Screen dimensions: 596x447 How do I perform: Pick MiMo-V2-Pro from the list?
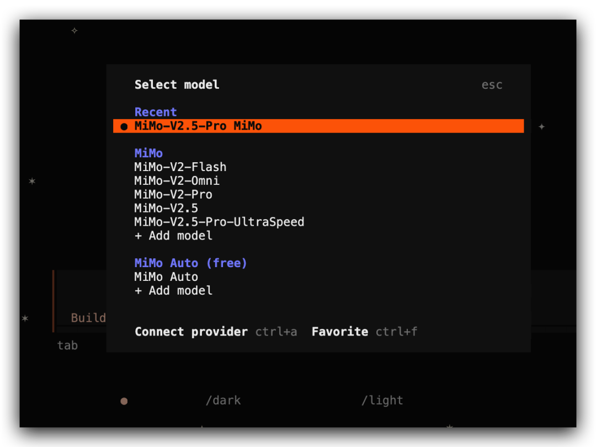click(173, 194)
